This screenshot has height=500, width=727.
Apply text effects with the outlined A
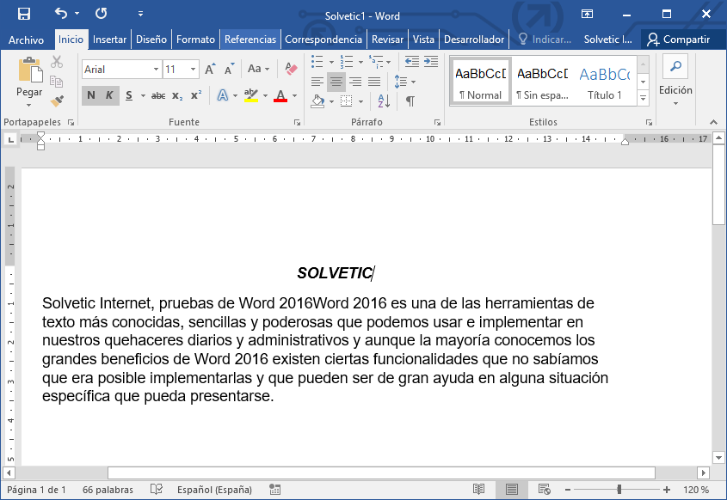click(223, 96)
